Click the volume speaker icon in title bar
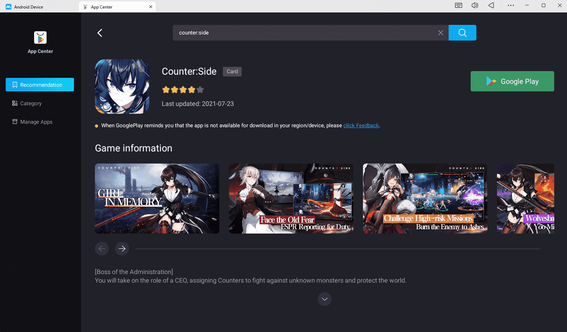The image size is (567, 332). 475,5
